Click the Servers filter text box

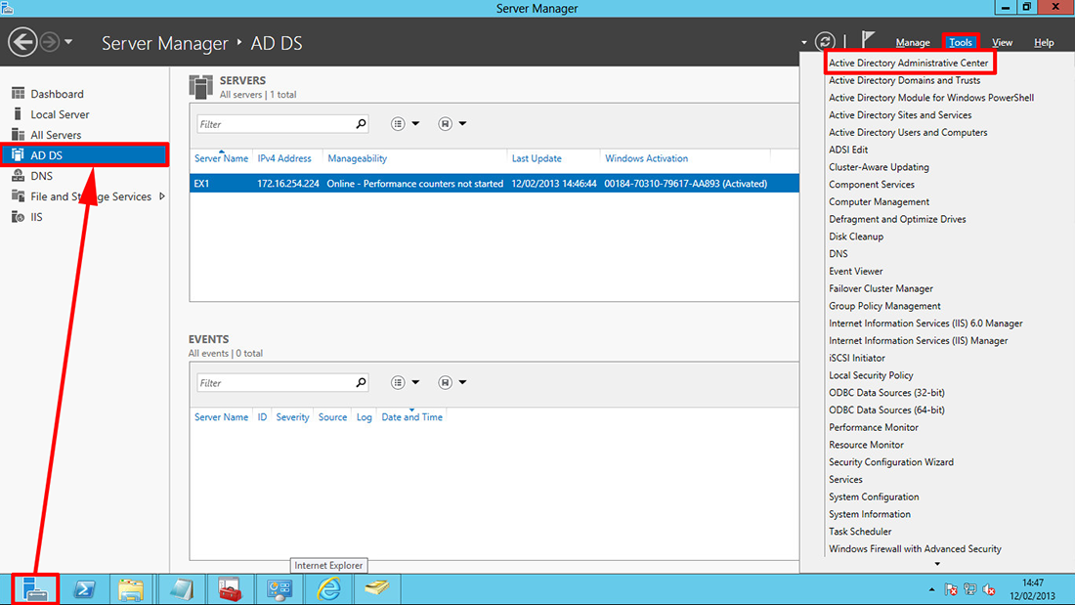coord(276,124)
